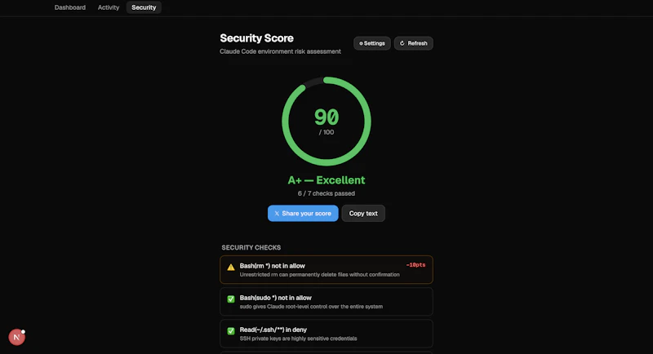
Task: Click the Claude Code environment risk assessment subtitle
Action: pyautogui.click(x=280, y=51)
